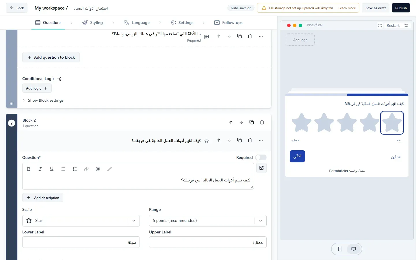Insert bulleted list in question editor
Screen dimensions: 416x260
63,169
